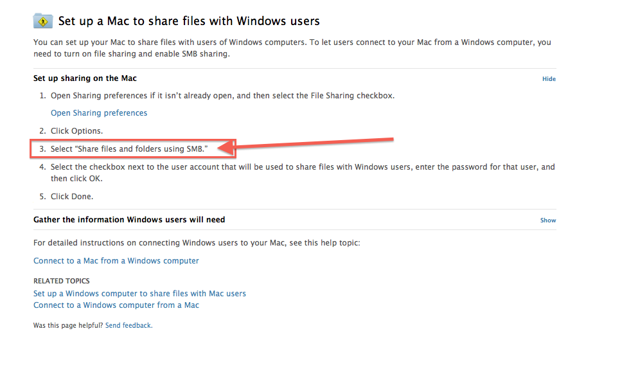Open Connect to a Windows computer from a Mac
Image resolution: width=640 pixels, height=376 pixels.
point(116,305)
